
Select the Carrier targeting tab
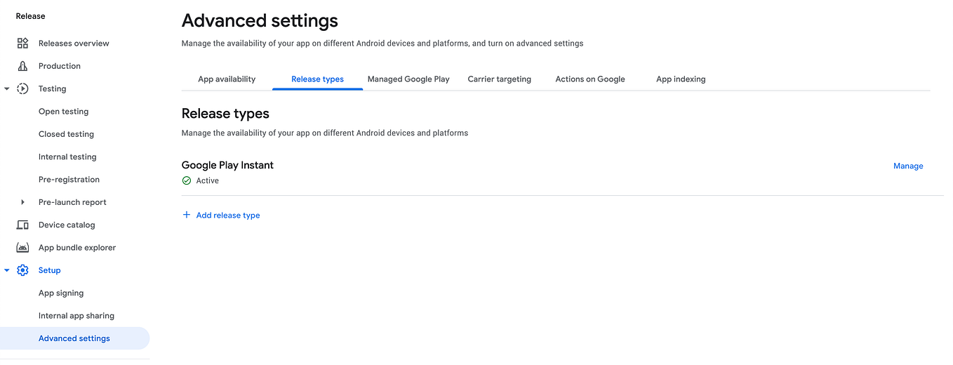500,79
